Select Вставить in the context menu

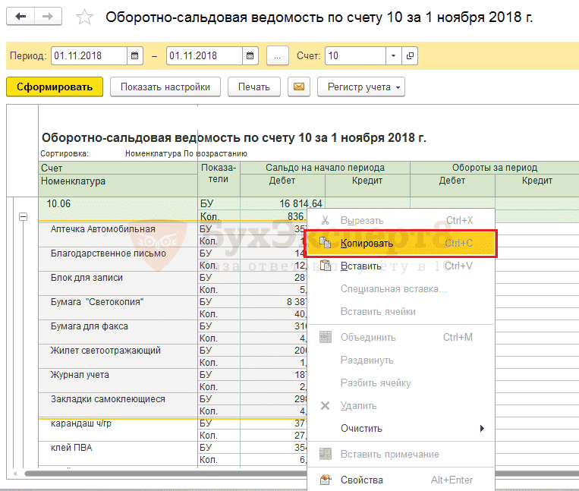pyautogui.click(x=360, y=266)
